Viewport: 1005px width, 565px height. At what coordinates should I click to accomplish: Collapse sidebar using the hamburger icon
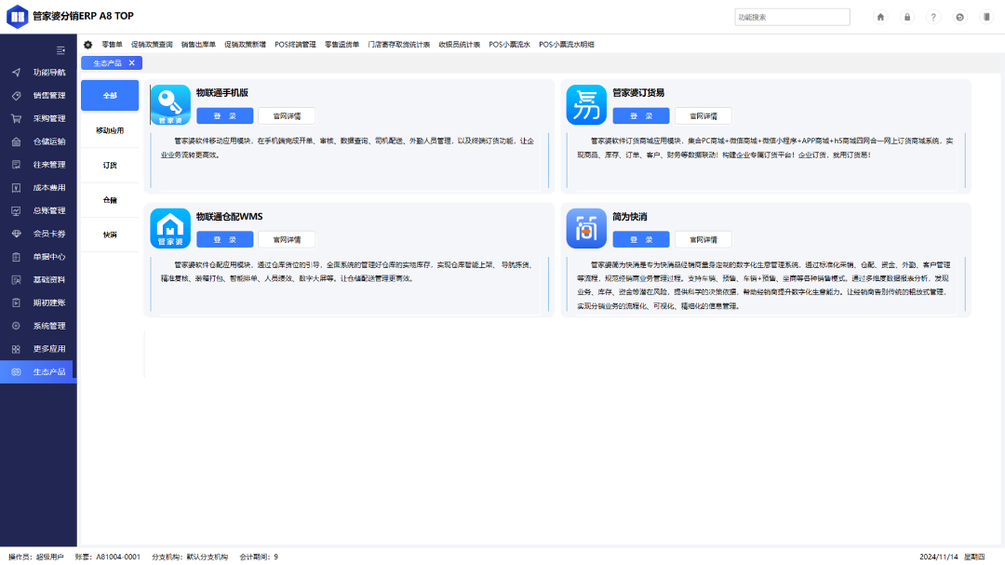[60, 50]
